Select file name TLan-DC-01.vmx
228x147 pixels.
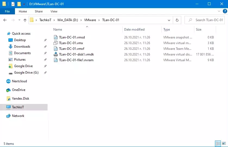(x=71, y=43)
